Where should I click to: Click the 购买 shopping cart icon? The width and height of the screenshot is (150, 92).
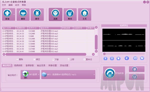pos(70,13)
